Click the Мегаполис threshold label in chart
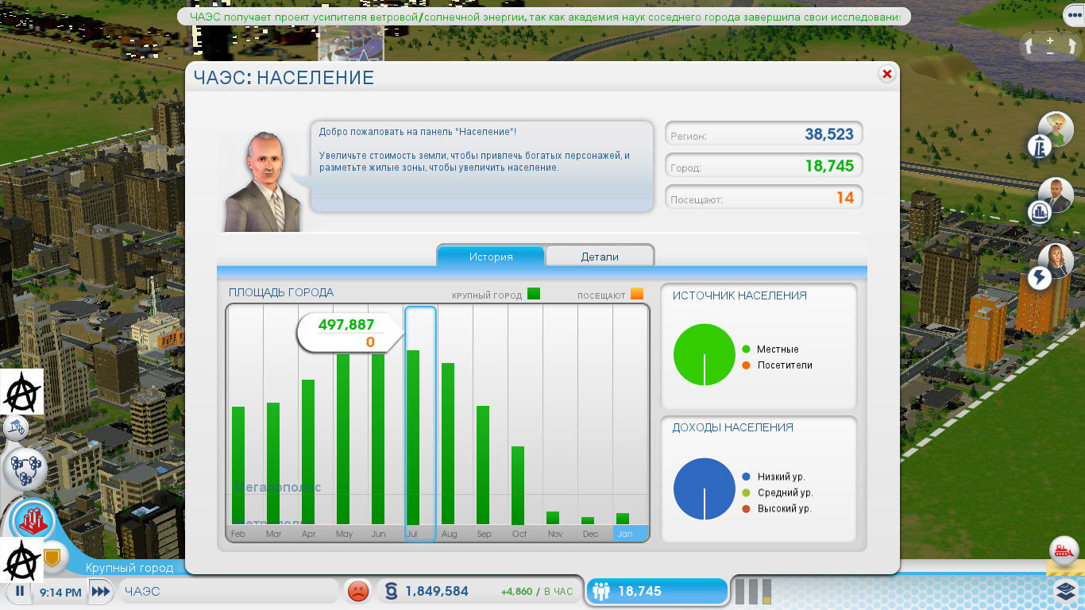This screenshot has width=1085, height=610. pos(277,487)
